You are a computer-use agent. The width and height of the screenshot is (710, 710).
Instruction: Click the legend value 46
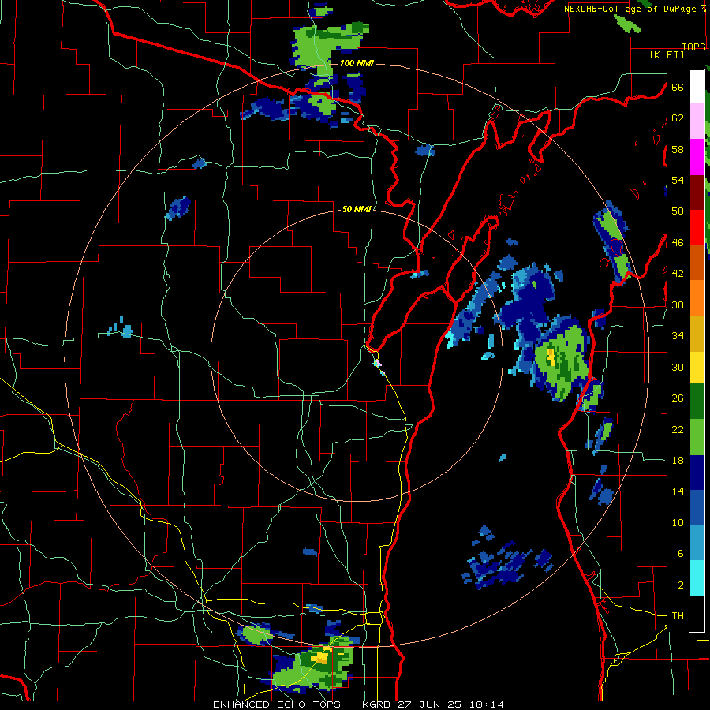[678, 242]
